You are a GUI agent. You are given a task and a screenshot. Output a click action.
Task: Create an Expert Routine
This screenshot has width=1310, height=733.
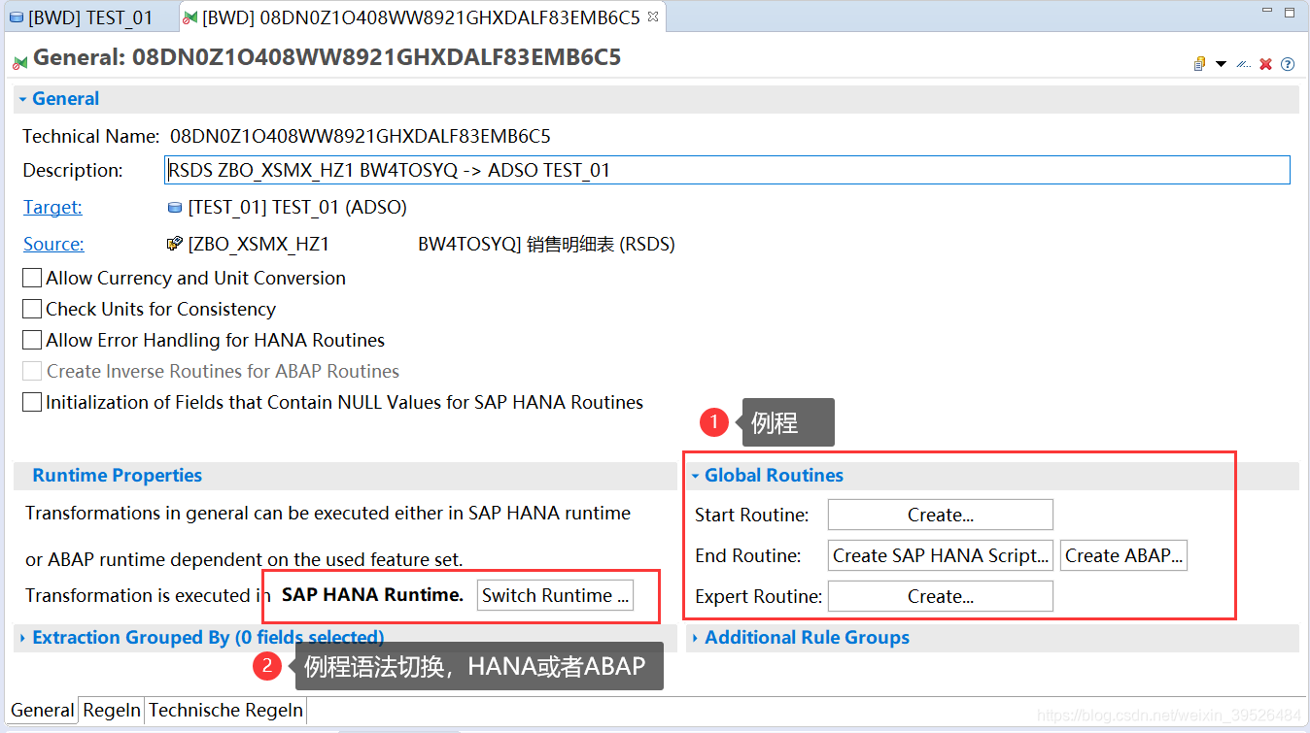coord(940,596)
